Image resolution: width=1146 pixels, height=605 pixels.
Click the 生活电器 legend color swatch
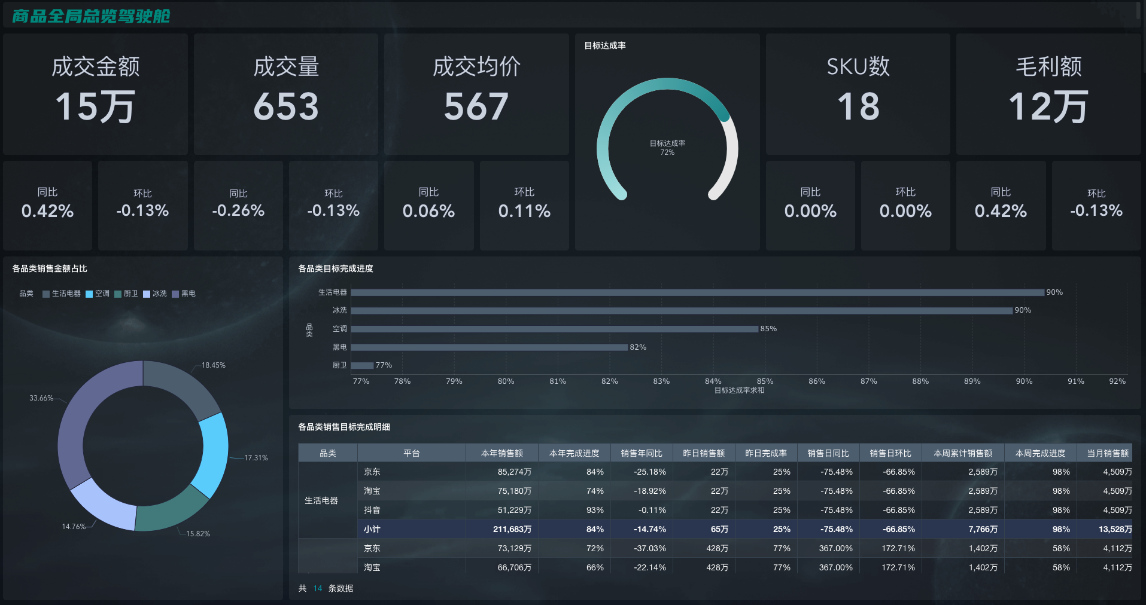[46, 294]
